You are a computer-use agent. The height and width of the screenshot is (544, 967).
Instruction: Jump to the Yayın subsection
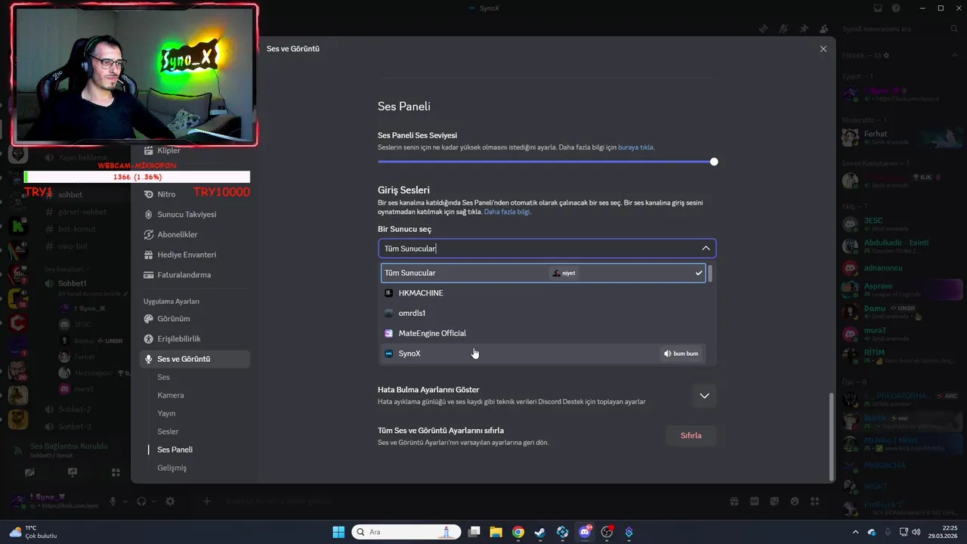click(x=166, y=413)
